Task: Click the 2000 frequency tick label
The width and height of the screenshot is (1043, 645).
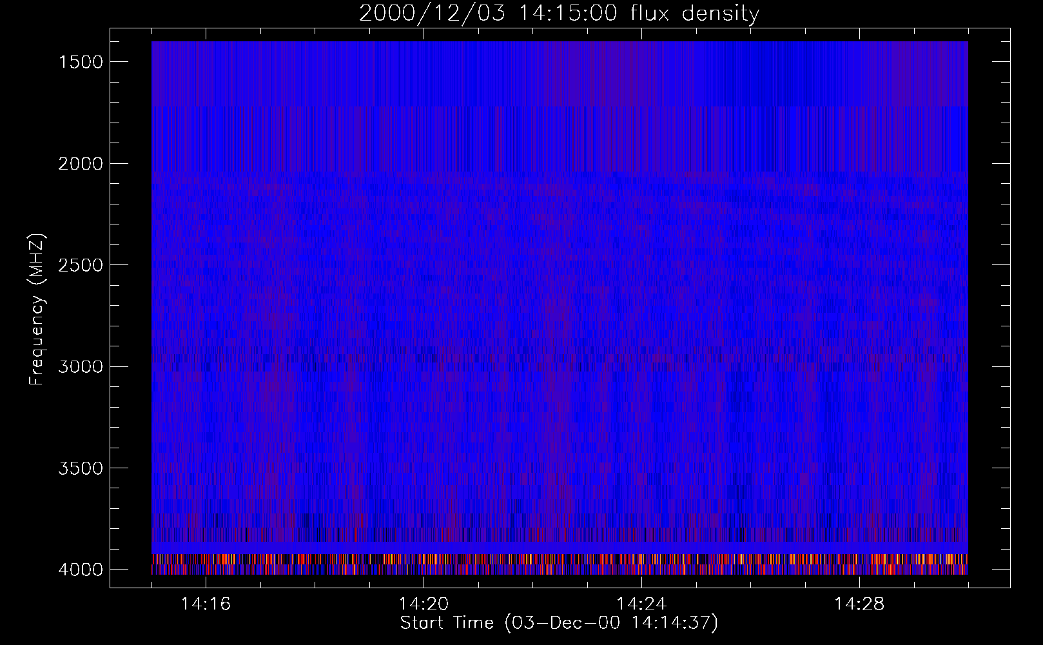Action: coord(81,164)
